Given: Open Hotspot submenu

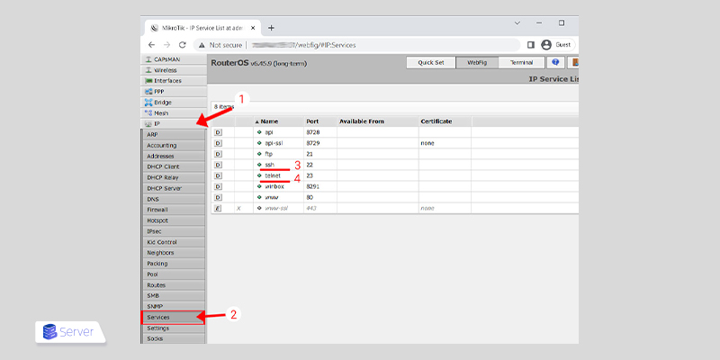Looking at the screenshot, I should 174,220.
